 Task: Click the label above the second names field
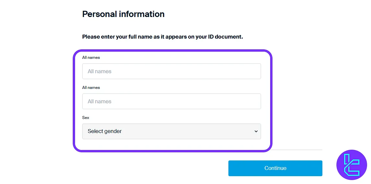click(91, 88)
